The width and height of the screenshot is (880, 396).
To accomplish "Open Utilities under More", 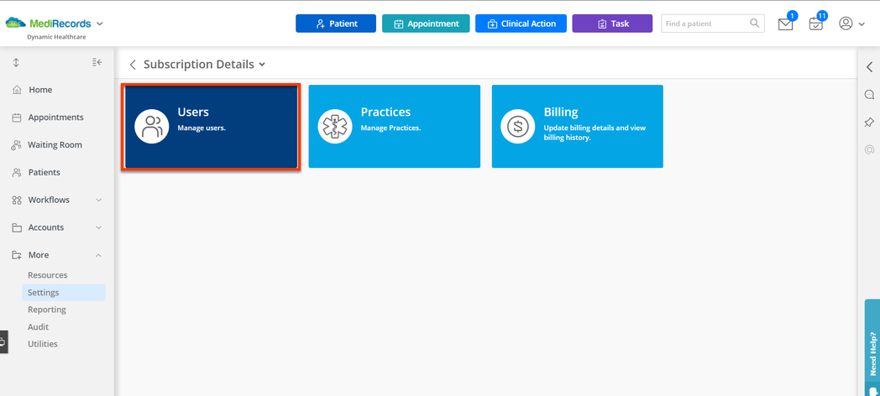I will pyautogui.click(x=43, y=344).
